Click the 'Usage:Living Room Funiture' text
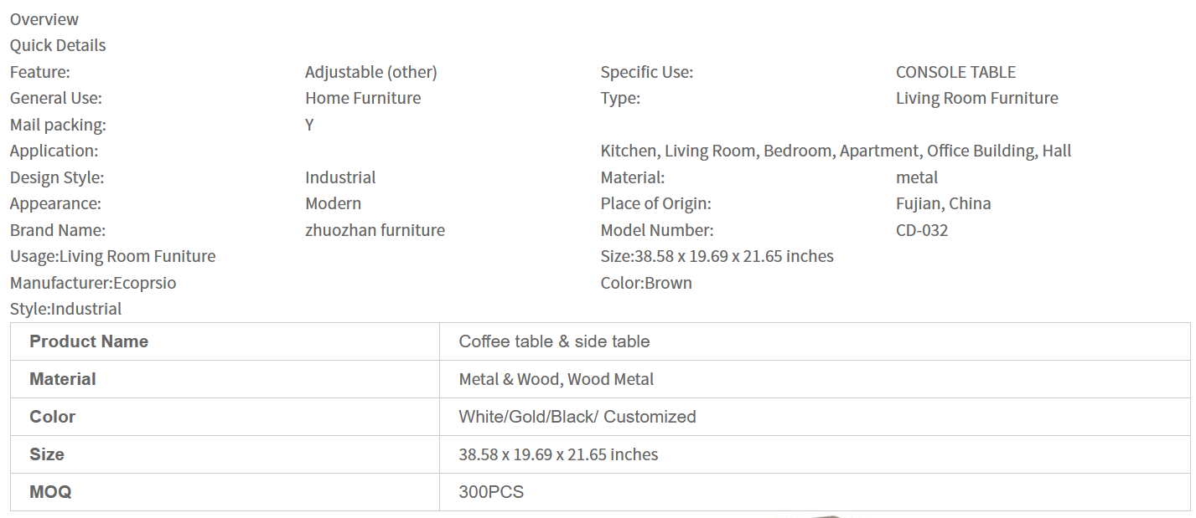Screen dimensions: 1196x518 [x=112, y=256]
